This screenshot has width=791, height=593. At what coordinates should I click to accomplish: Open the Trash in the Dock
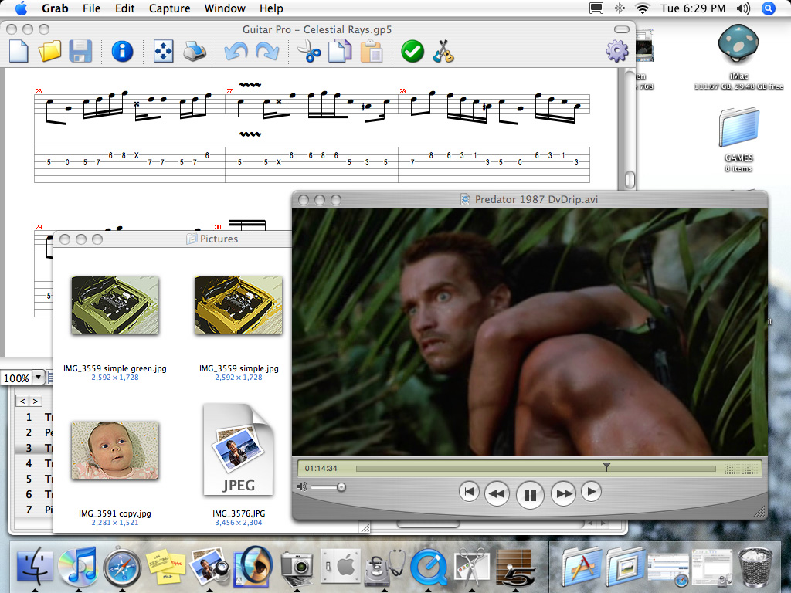coord(755,568)
